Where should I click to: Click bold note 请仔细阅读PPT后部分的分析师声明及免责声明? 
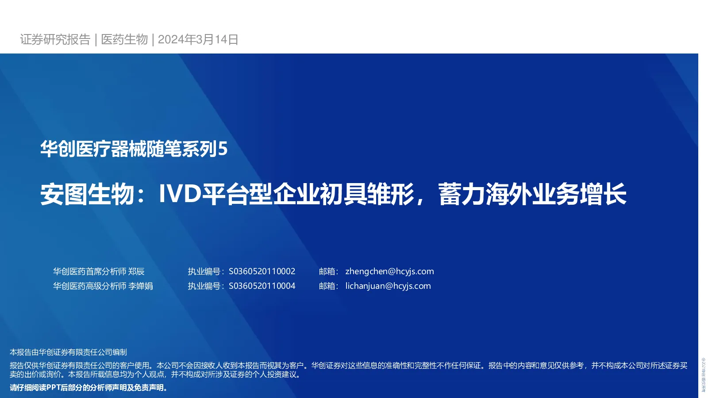89,388
